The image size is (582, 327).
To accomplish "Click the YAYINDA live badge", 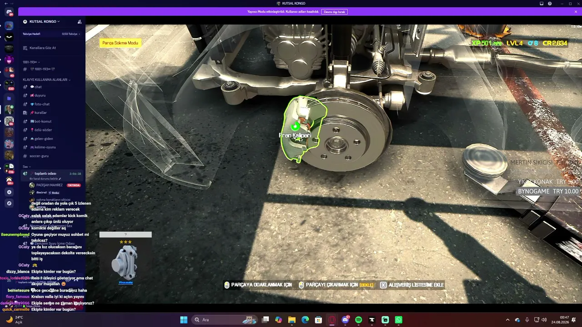I will [x=74, y=185].
